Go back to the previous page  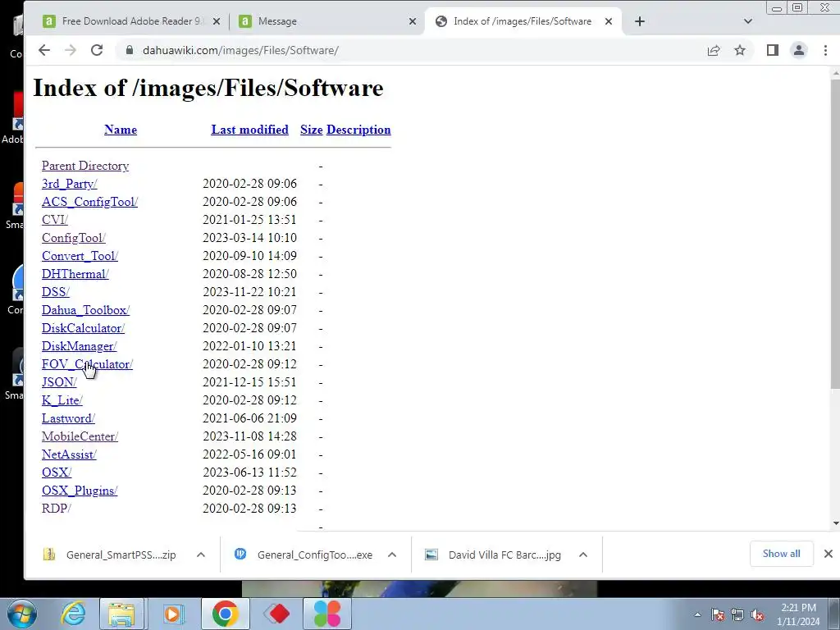(44, 50)
